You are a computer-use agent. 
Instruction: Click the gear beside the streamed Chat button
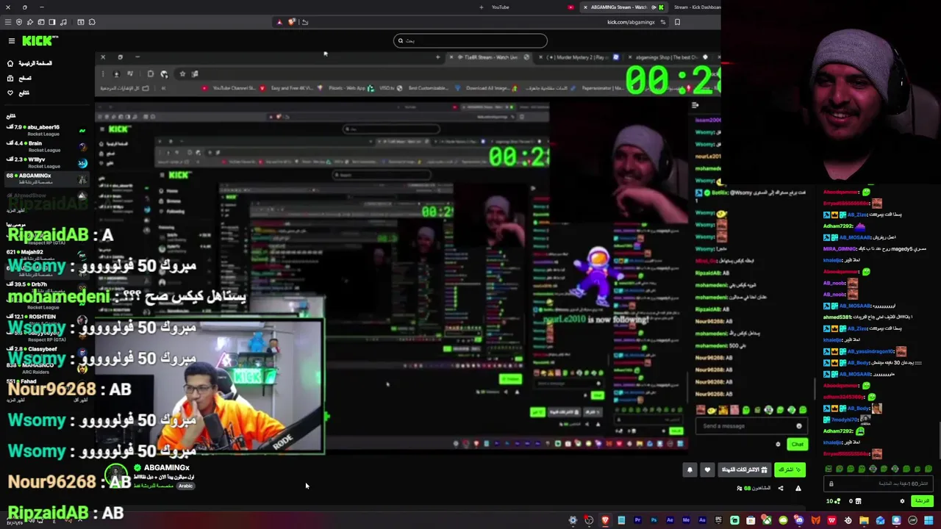pyautogui.click(x=778, y=445)
